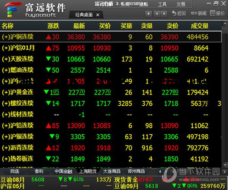This screenshot has height=190, width=228.
Task: Click 现货黄金 in the ticker bar
Action: tap(126, 180)
